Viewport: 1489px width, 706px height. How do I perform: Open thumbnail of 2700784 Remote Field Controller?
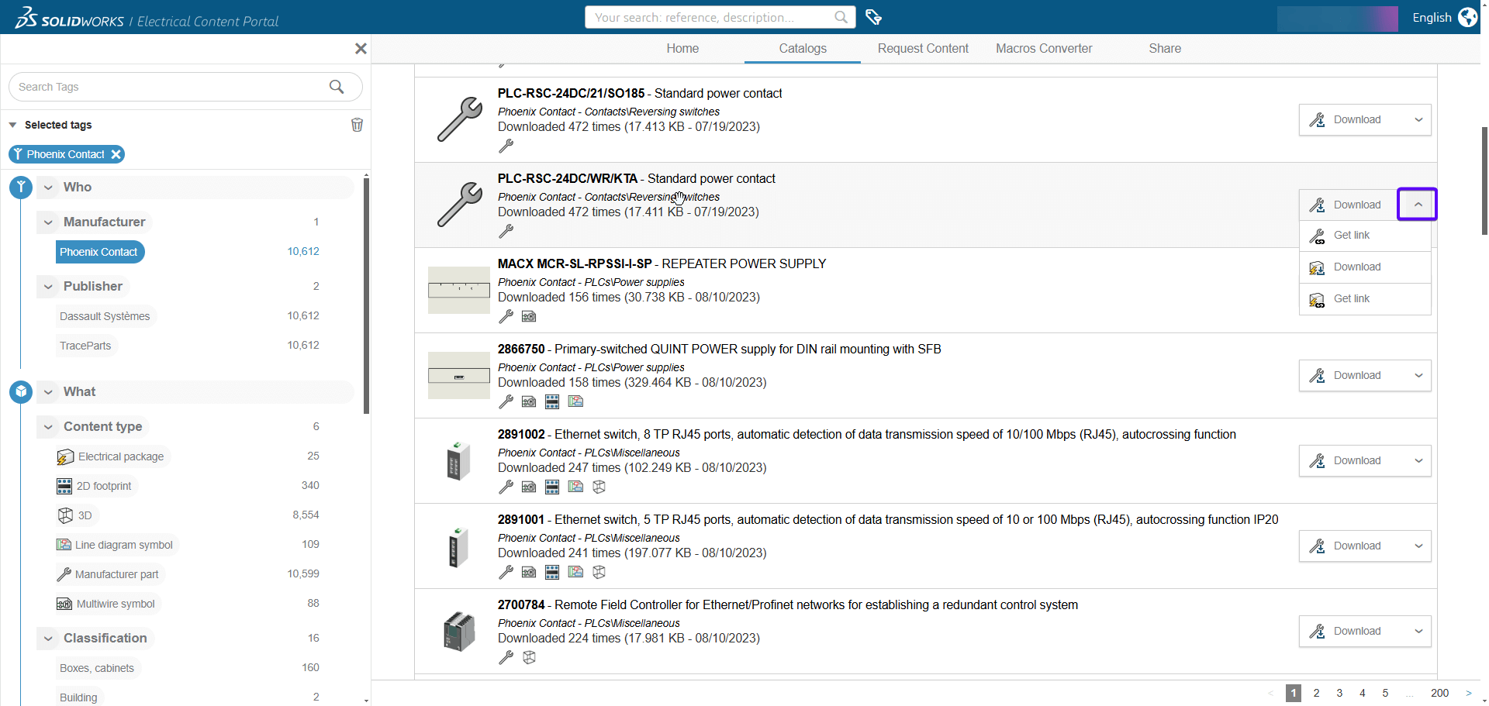point(459,632)
